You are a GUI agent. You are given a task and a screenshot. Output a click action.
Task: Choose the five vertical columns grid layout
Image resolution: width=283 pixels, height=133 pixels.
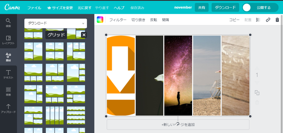pos(55,115)
